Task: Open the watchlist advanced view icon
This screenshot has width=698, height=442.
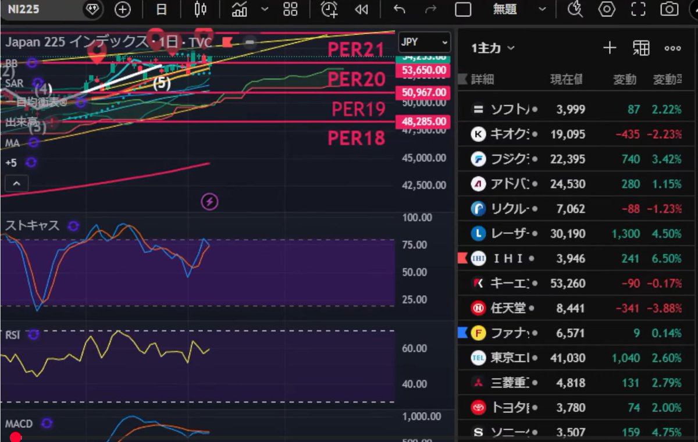Action: pos(641,48)
